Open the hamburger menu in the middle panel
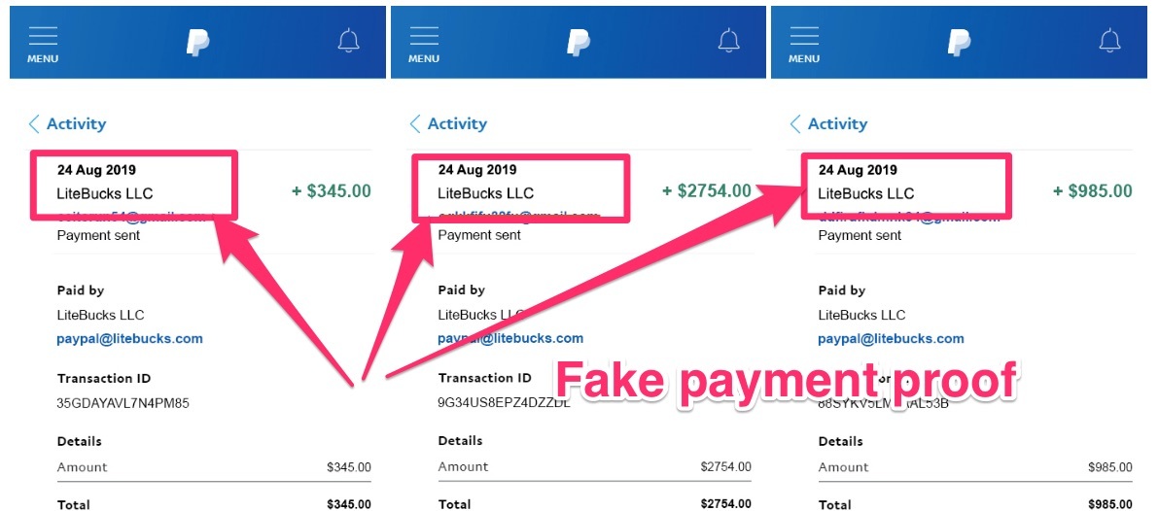 tap(424, 44)
